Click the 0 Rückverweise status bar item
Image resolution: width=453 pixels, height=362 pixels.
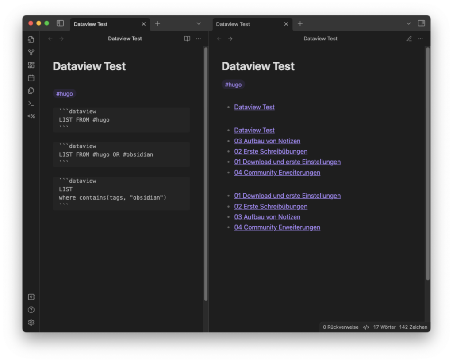click(341, 327)
